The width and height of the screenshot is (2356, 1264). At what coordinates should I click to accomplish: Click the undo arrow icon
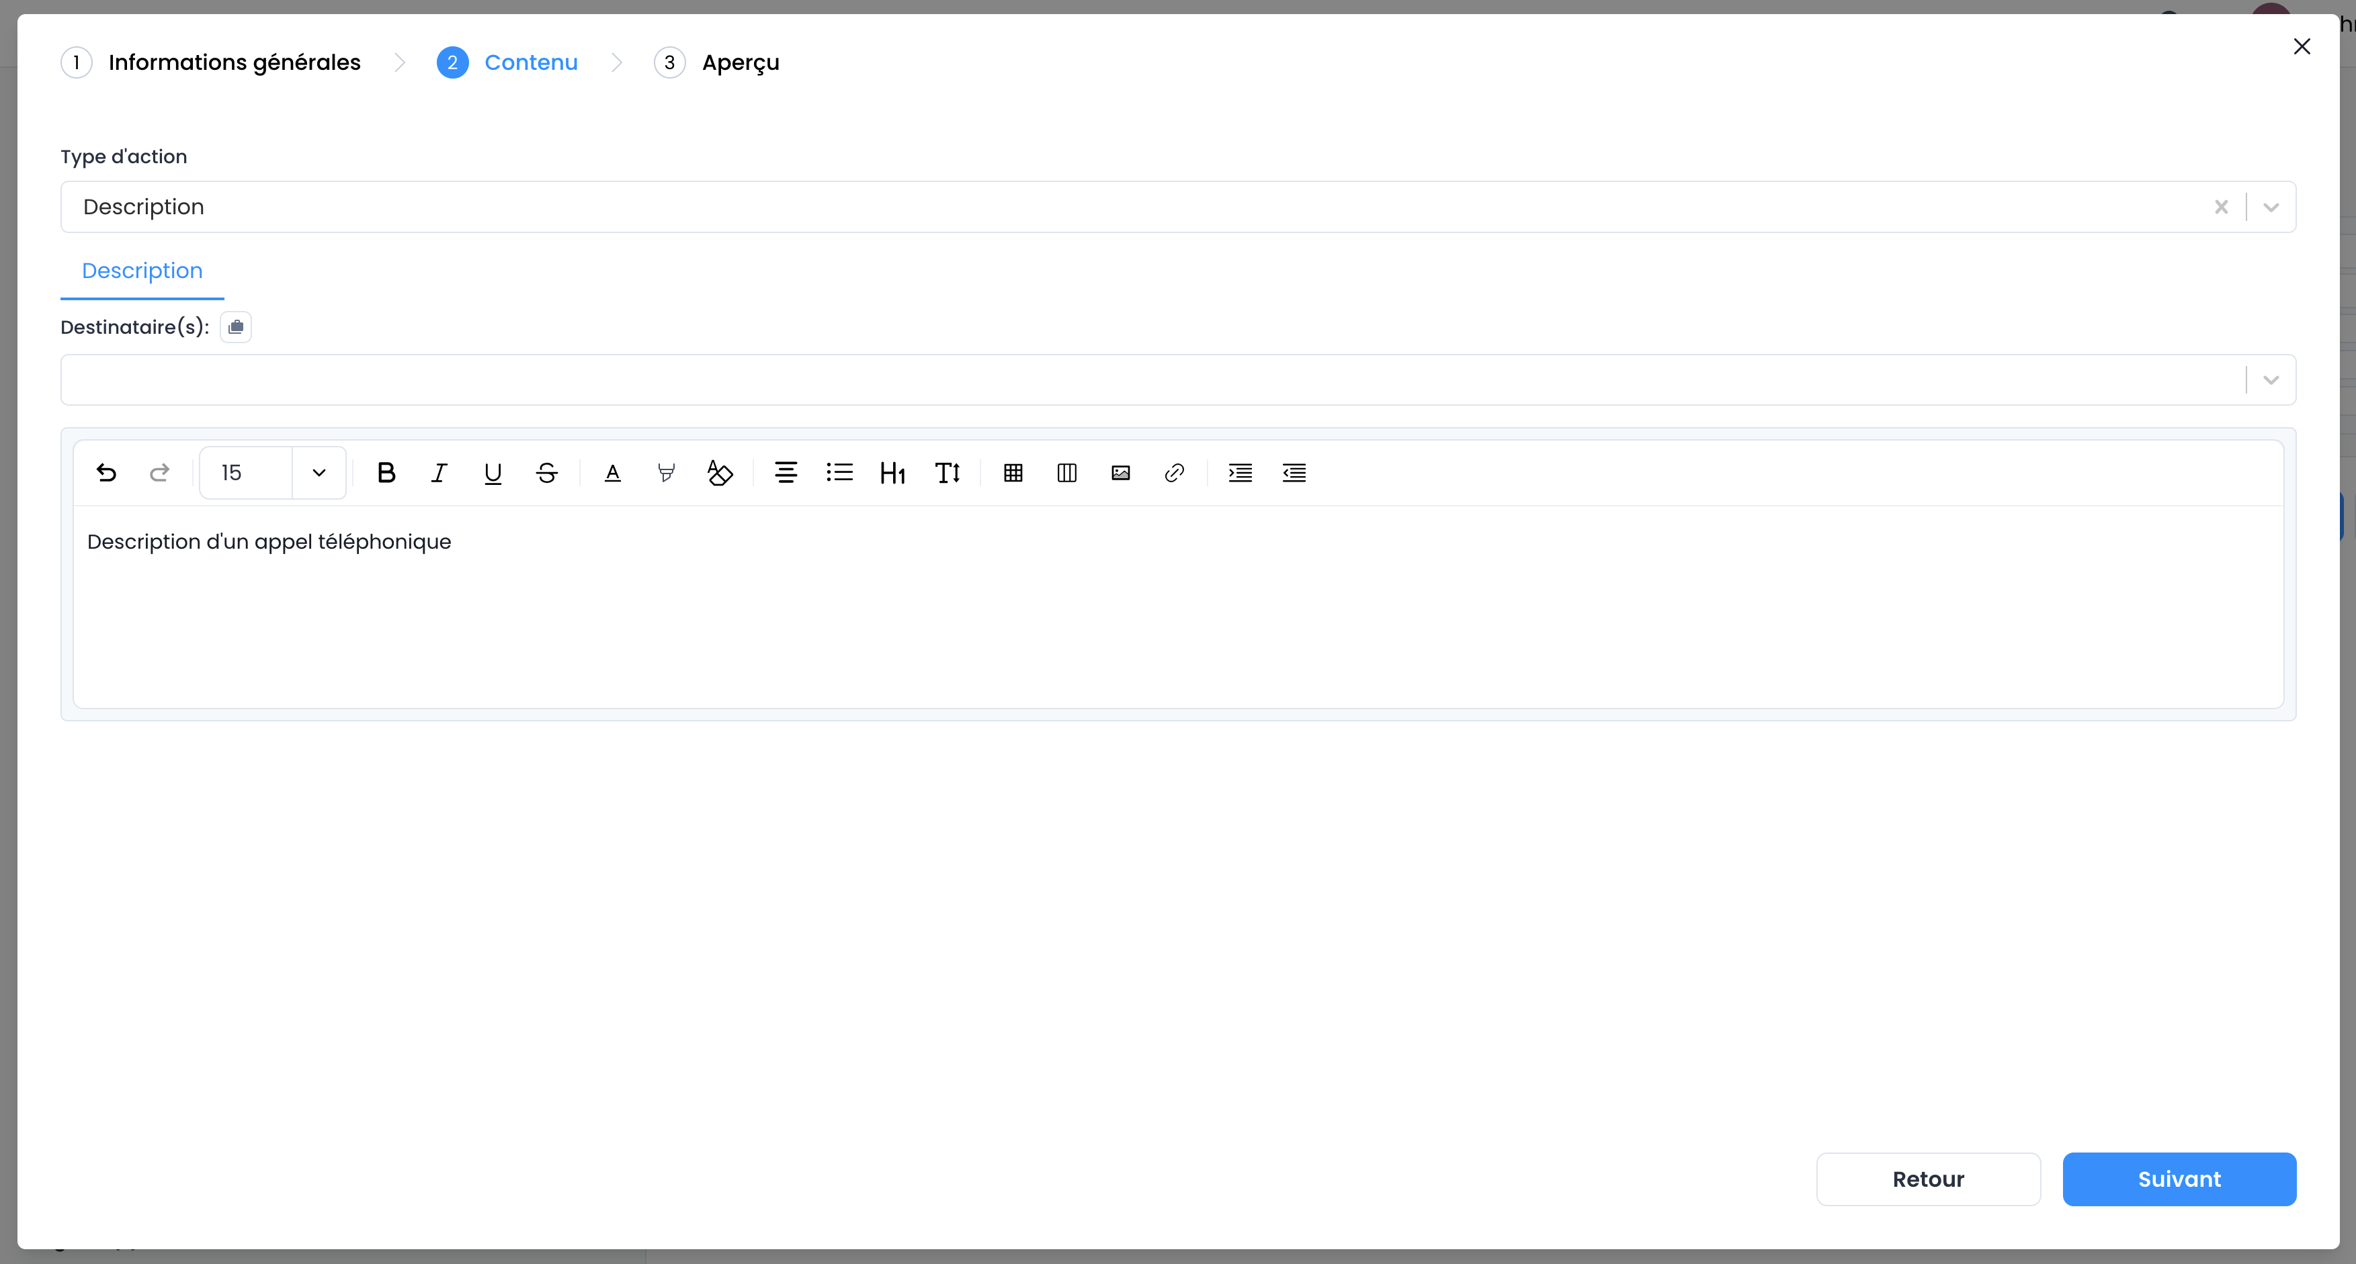pyautogui.click(x=106, y=473)
